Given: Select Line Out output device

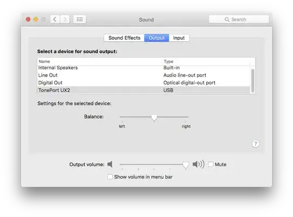Looking at the screenshot, I should click(x=143, y=75).
